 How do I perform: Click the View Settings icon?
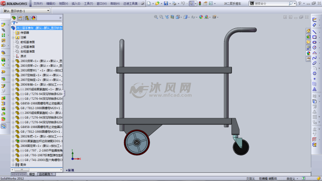[214, 17]
